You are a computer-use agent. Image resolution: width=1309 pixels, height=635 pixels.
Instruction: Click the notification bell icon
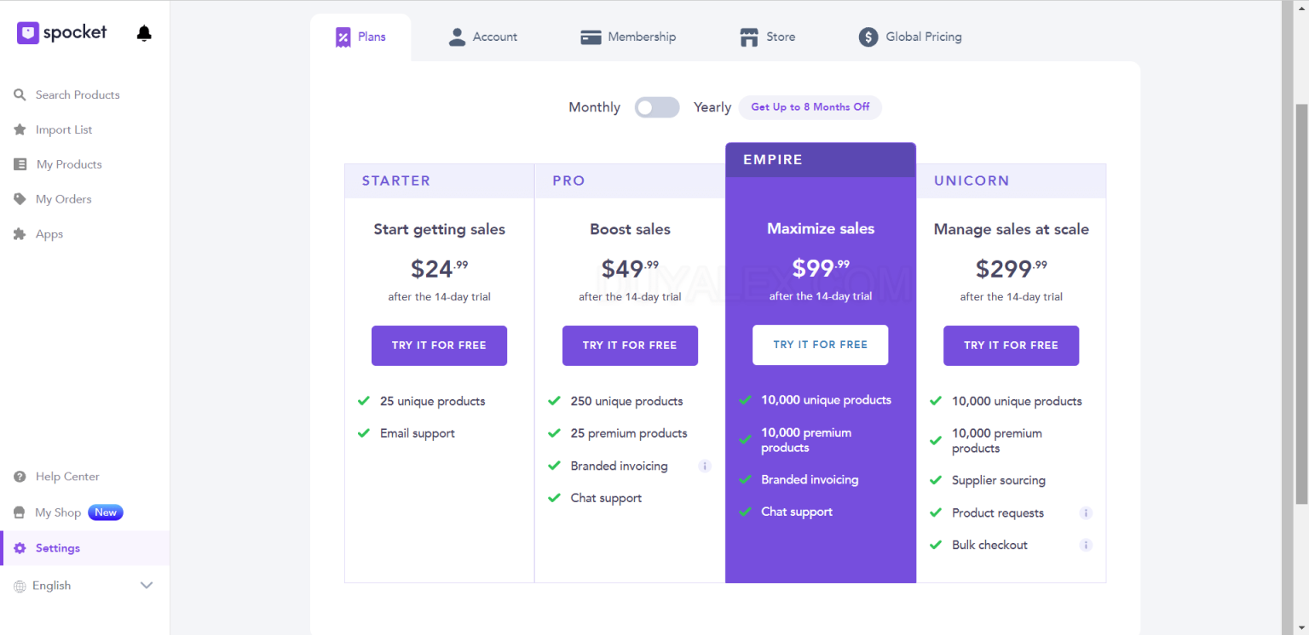144,33
